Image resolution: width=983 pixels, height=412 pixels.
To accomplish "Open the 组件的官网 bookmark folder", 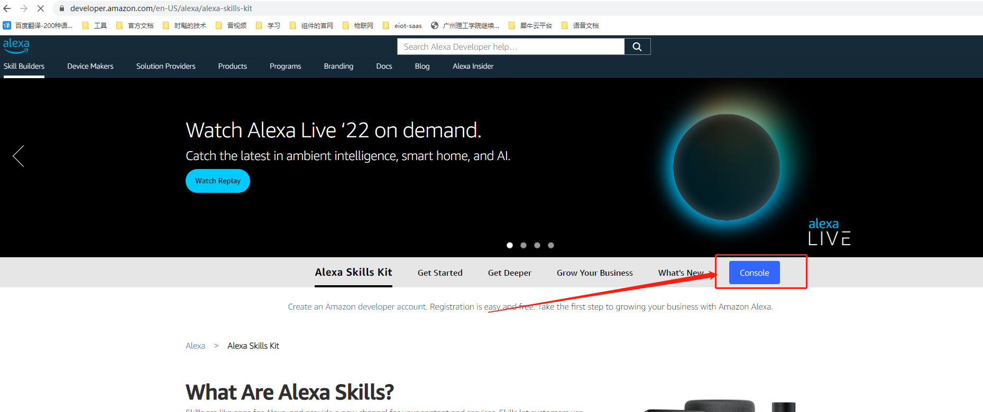I will pyautogui.click(x=311, y=25).
